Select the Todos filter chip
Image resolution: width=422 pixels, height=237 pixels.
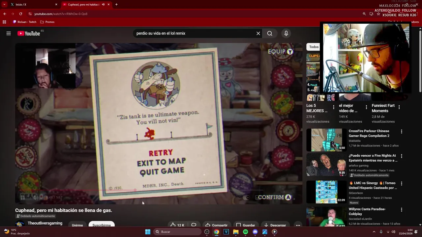click(x=314, y=47)
